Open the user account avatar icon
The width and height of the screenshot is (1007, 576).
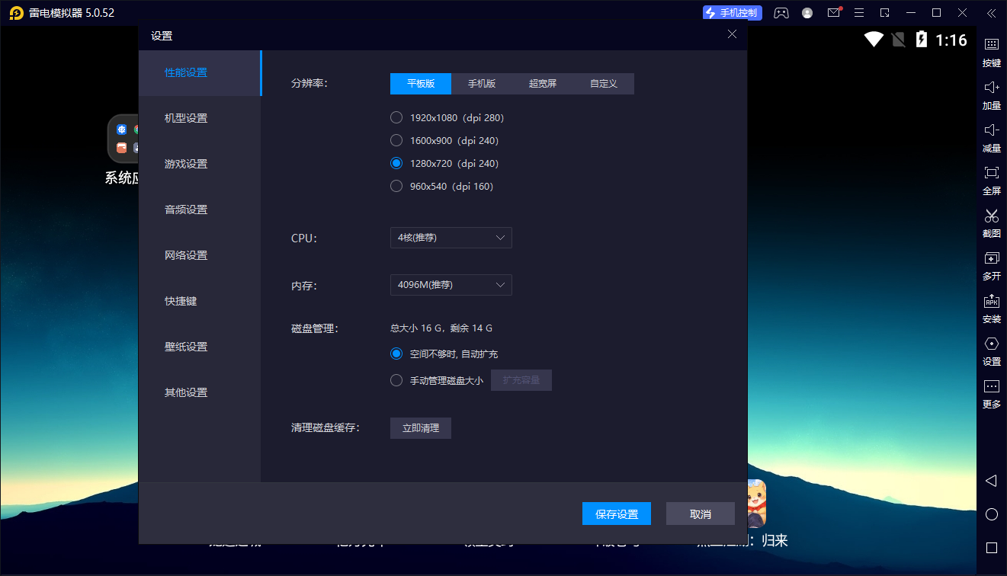[808, 13]
